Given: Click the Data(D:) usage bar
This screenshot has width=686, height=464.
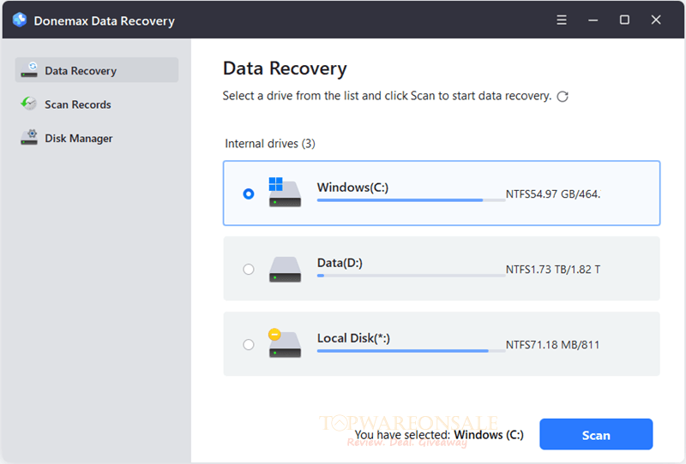Looking at the screenshot, I should point(412,276).
